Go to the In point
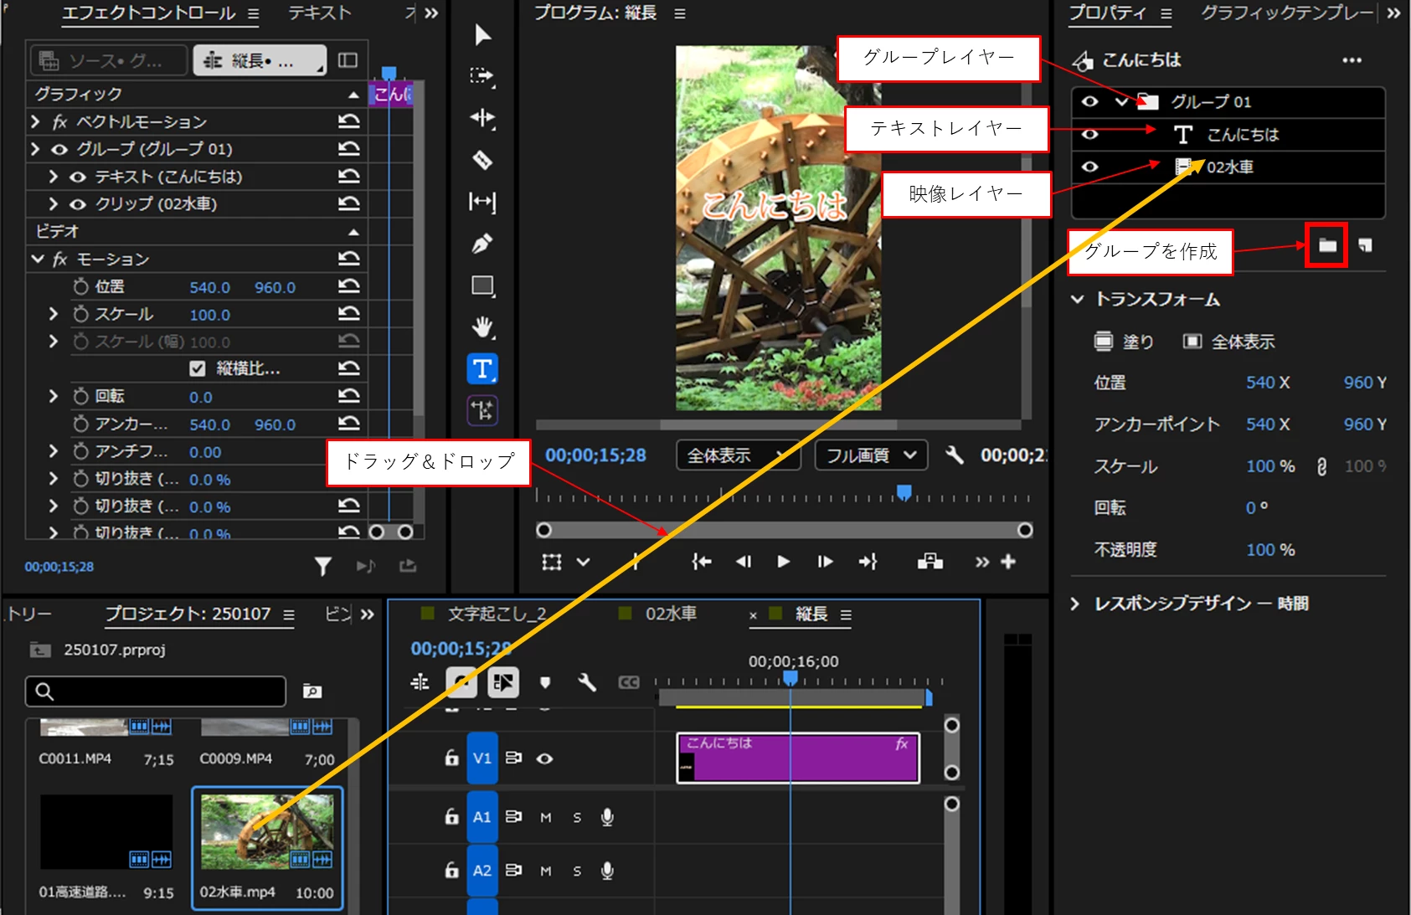 point(701,562)
